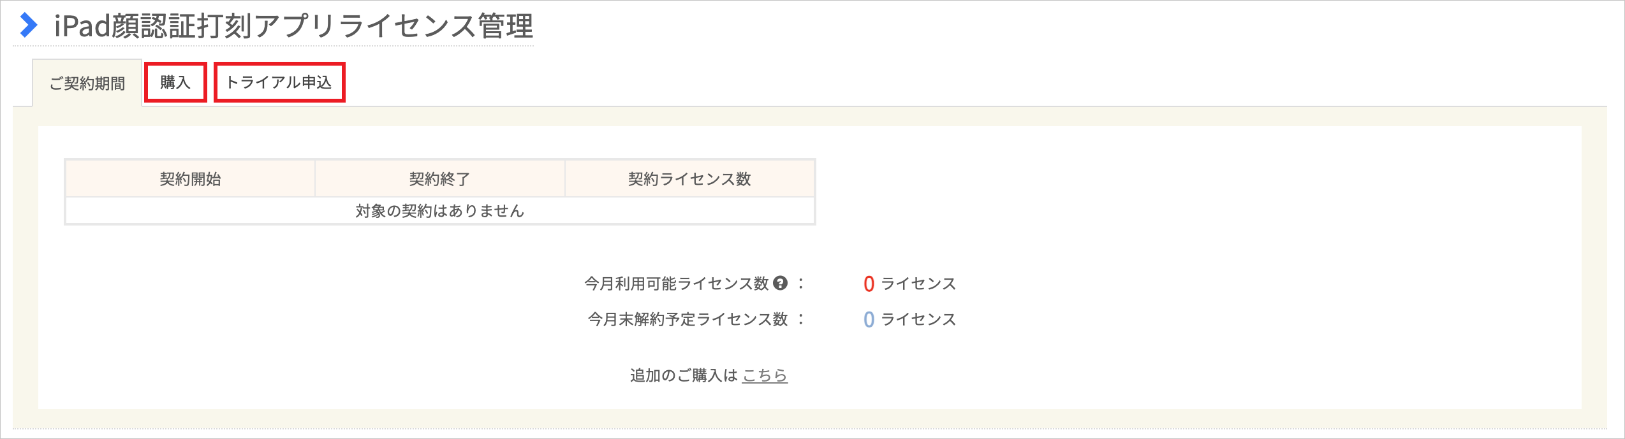Click the 今月末解約予定ライセンス数 label
Image resolution: width=1625 pixels, height=439 pixels.
point(687,319)
